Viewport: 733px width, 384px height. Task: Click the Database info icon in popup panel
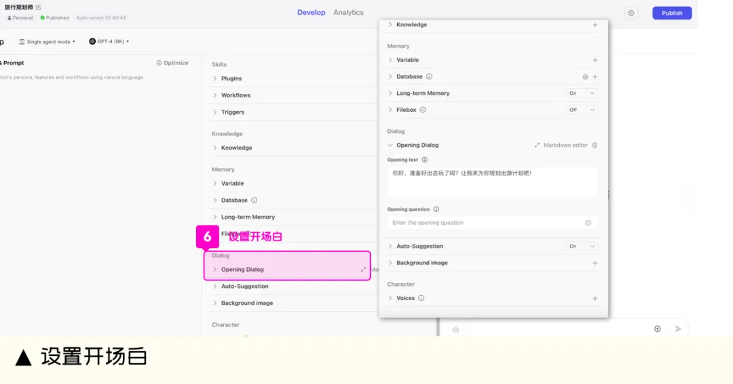pos(429,77)
